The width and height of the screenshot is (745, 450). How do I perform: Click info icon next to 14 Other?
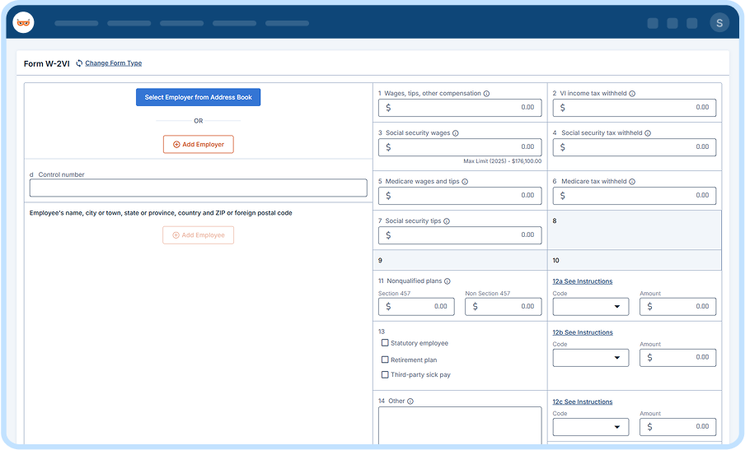tap(410, 401)
